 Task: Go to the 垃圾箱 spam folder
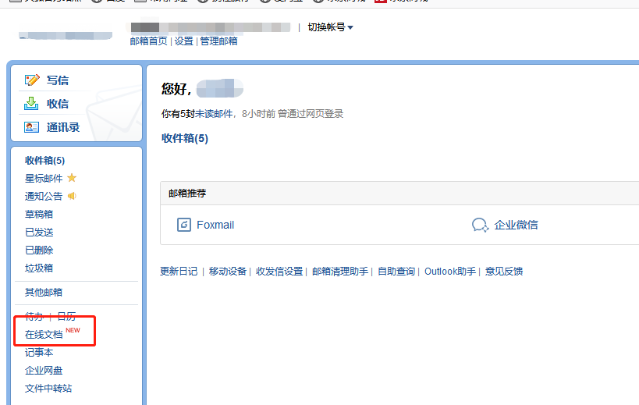pyautogui.click(x=39, y=268)
